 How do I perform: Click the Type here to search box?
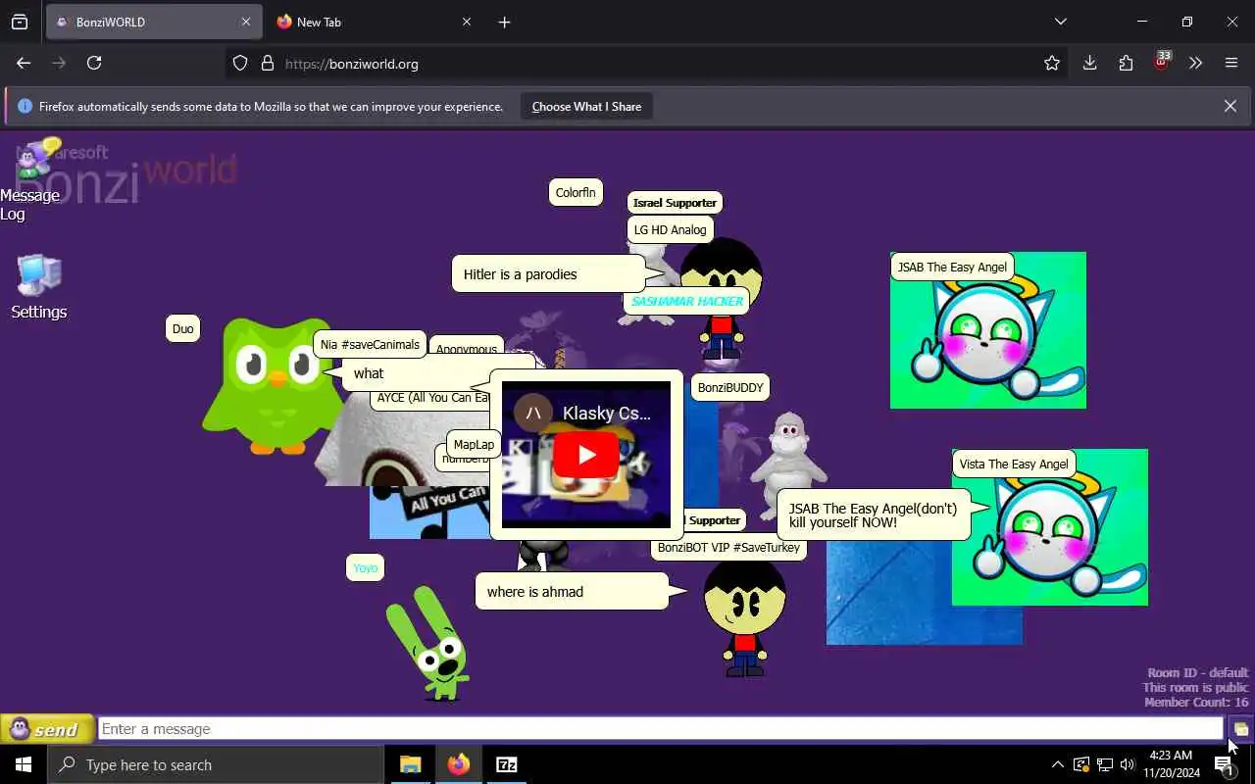[x=216, y=764]
